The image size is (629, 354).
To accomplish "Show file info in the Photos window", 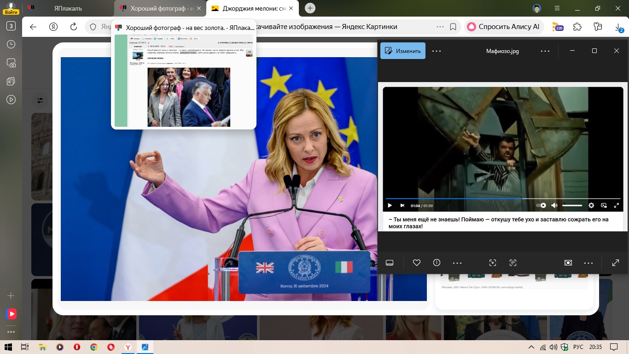I will (x=437, y=263).
